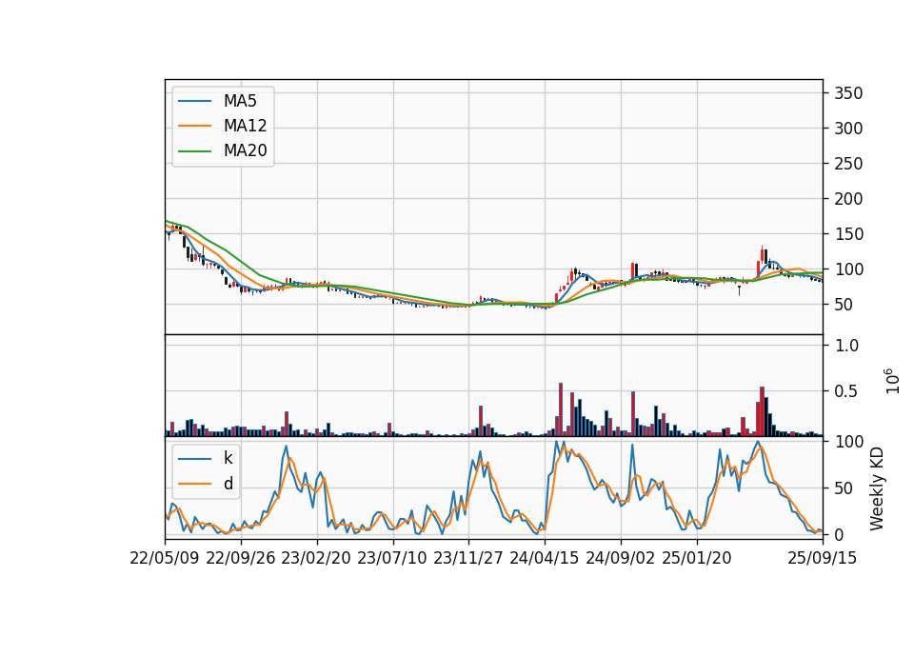Click the 350 price axis label

coord(848,93)
